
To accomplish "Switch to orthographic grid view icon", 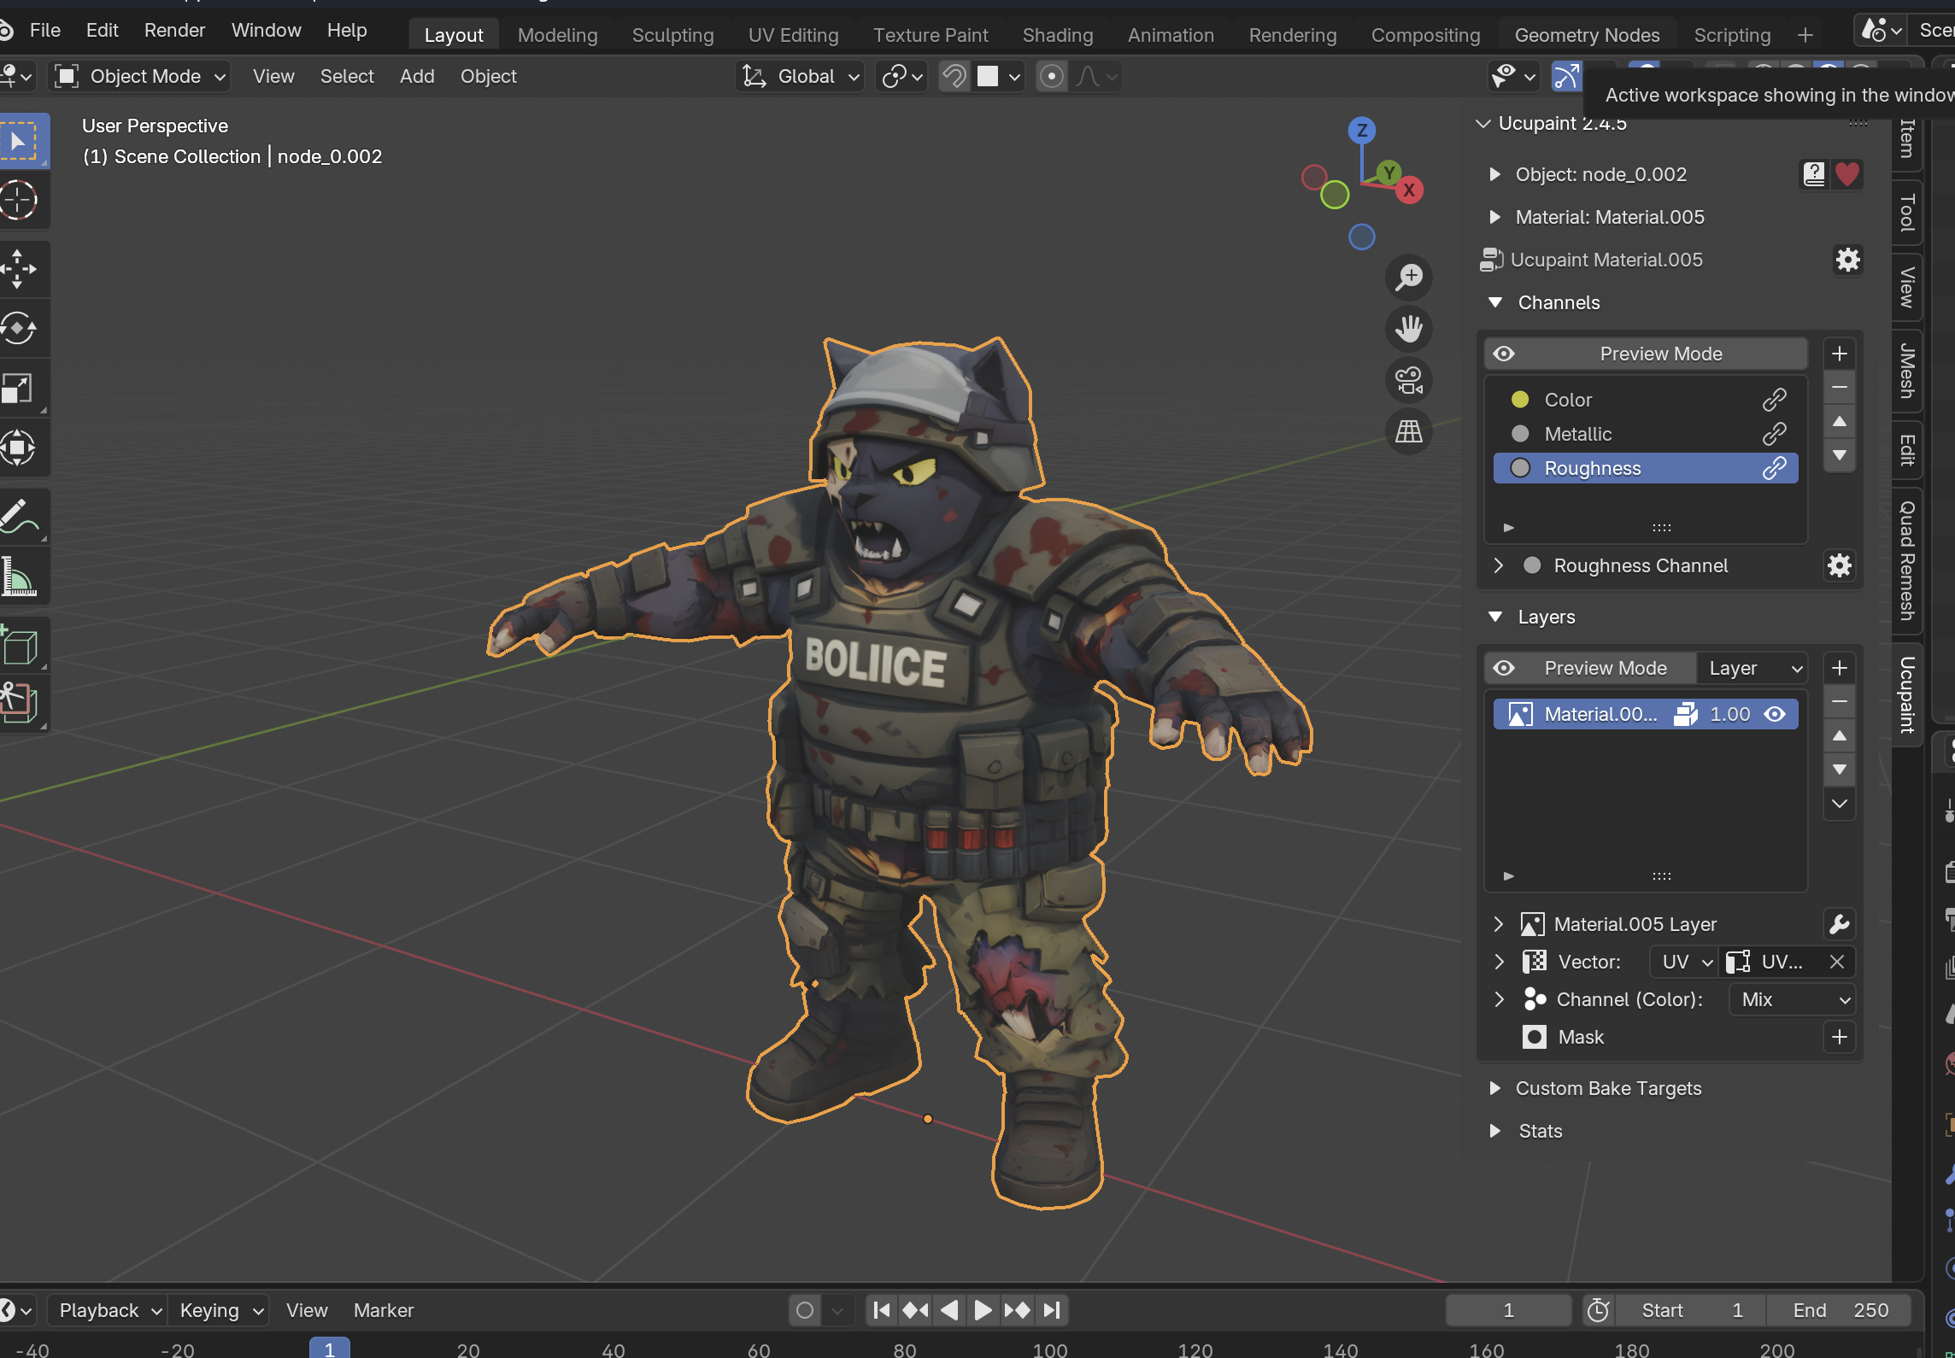I will pyautogui.click(x=1408, y=431).
